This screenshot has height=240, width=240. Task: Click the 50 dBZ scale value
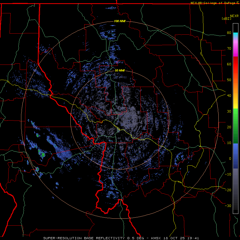click(x=229, y=80)
